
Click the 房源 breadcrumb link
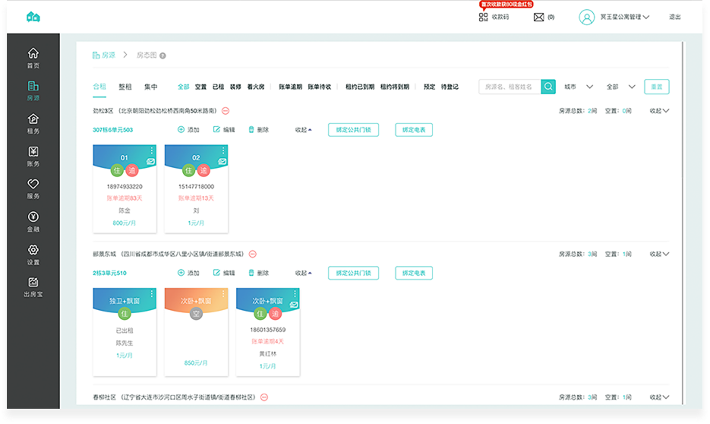(x=104, y=55)
